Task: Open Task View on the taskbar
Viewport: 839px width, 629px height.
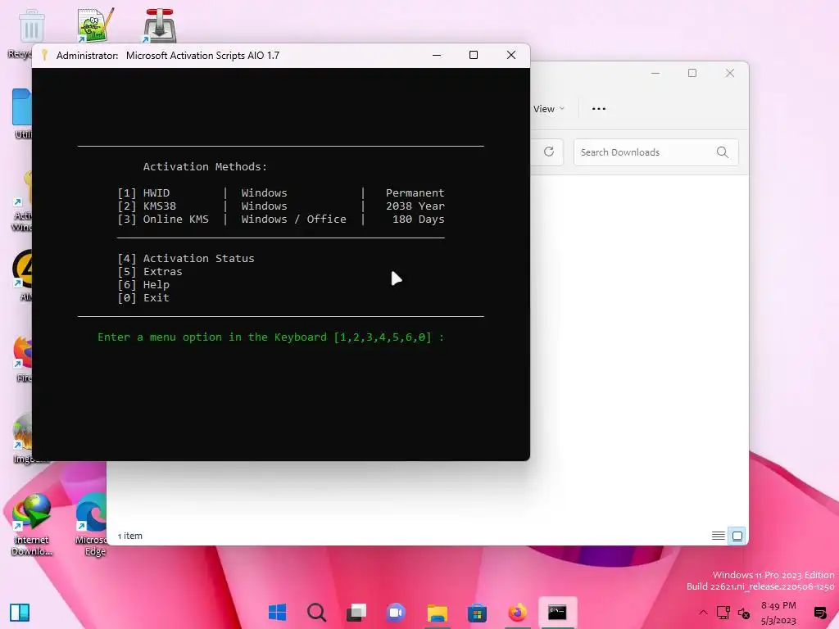Action: click(356, 612)
